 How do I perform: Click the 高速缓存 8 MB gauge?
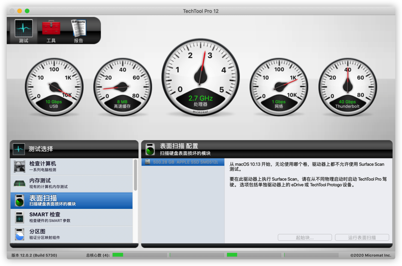click(122, 87)
